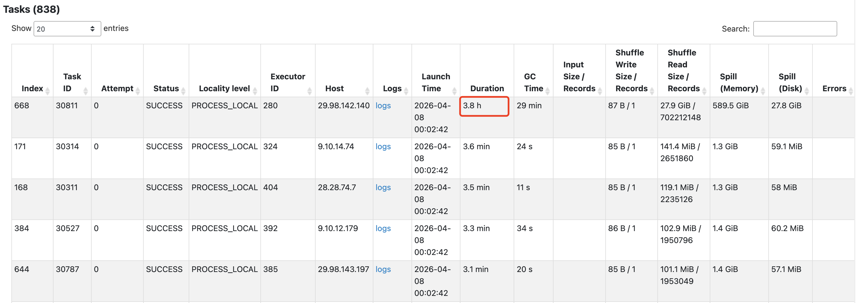The width and height of the screenshot is (856, 303).
Task: Sort by Spill (Memory) column arrows
Action: [763, 90]
